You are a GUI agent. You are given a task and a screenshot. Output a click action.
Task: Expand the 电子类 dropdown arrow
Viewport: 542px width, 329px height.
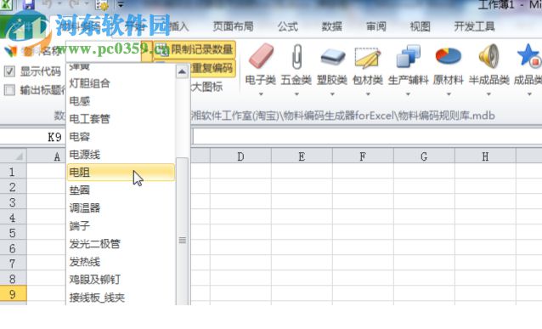click(261, 94)
